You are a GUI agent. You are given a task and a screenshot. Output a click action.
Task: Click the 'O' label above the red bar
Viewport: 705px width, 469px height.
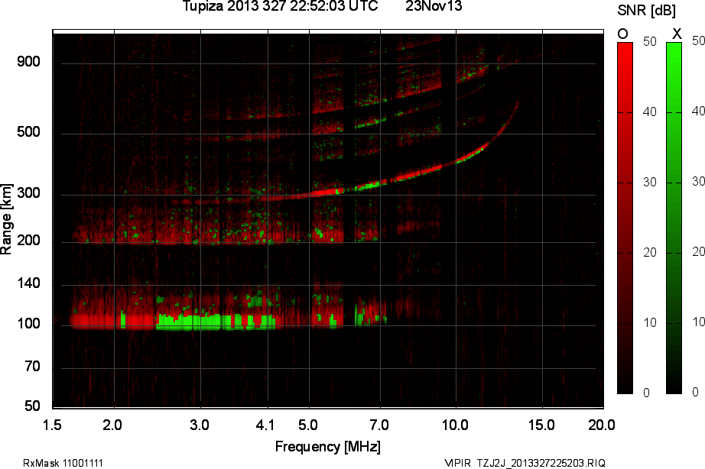622,34
